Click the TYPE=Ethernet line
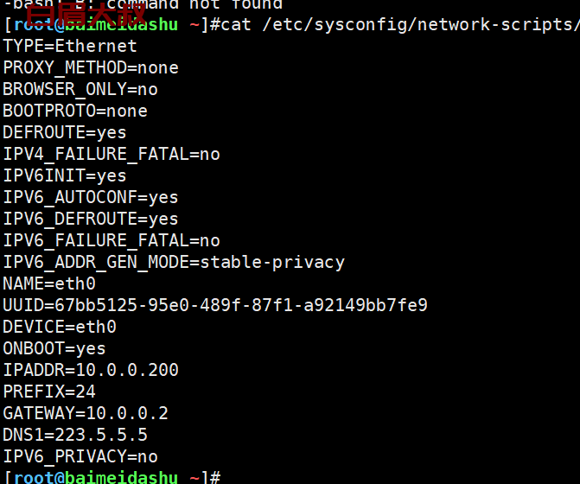This screenshot has height=484, width=580. pos(70,46)
